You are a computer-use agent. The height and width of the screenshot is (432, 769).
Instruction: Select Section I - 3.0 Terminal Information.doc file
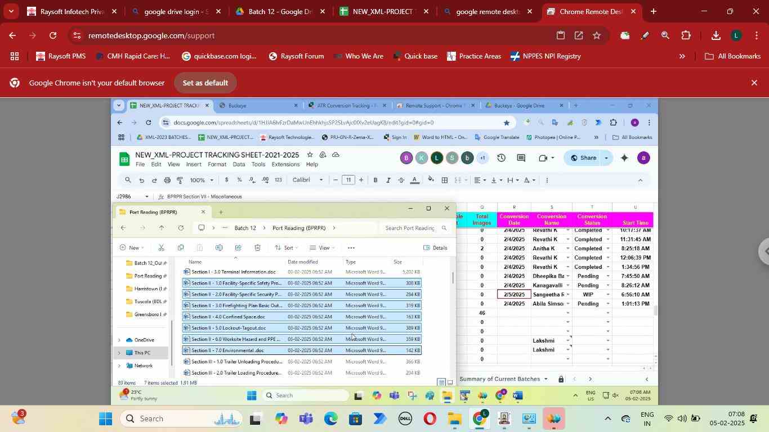pyautogui.click(x=302, y=272)
